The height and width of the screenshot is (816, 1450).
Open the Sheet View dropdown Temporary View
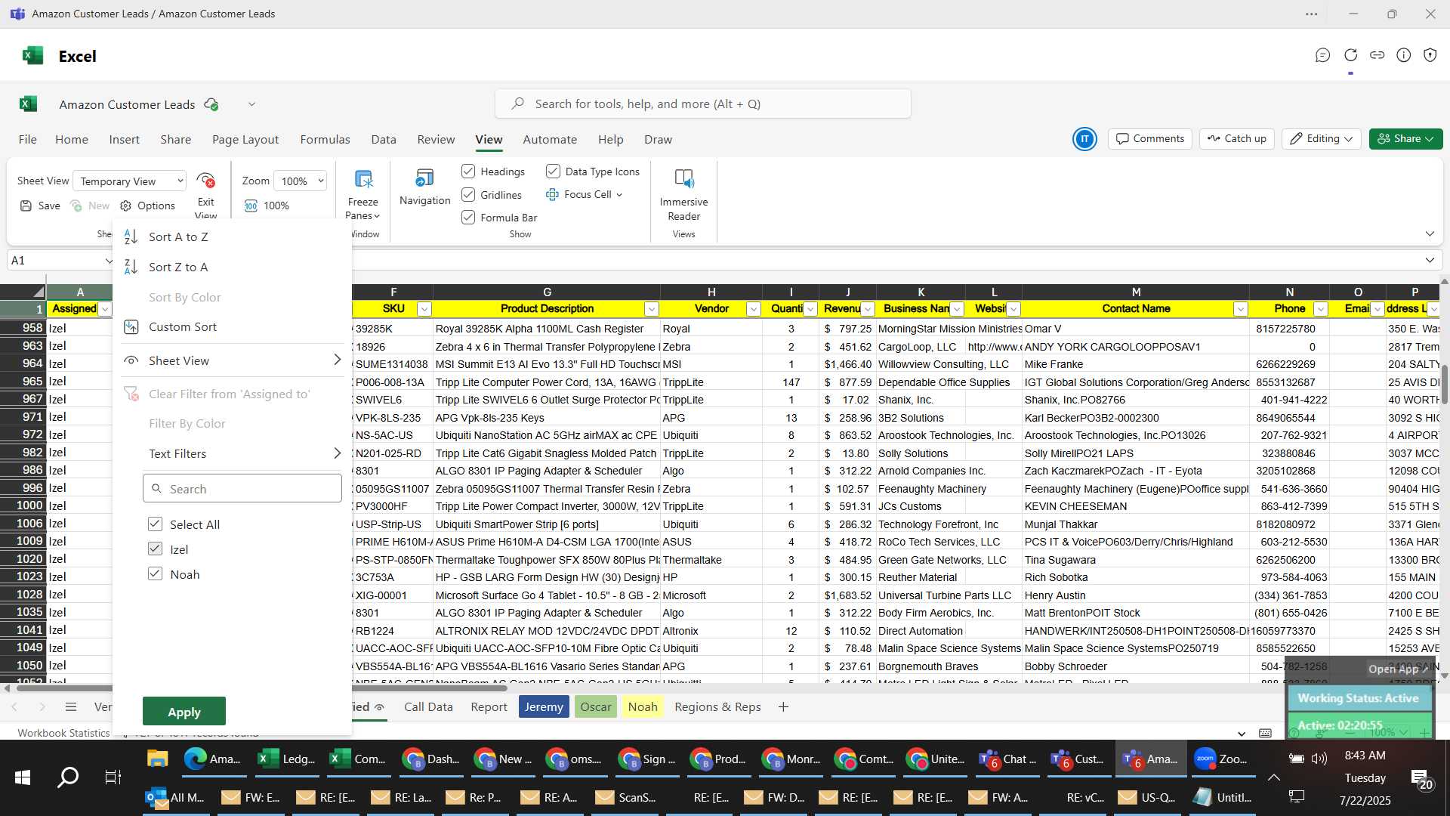(130, 181)
